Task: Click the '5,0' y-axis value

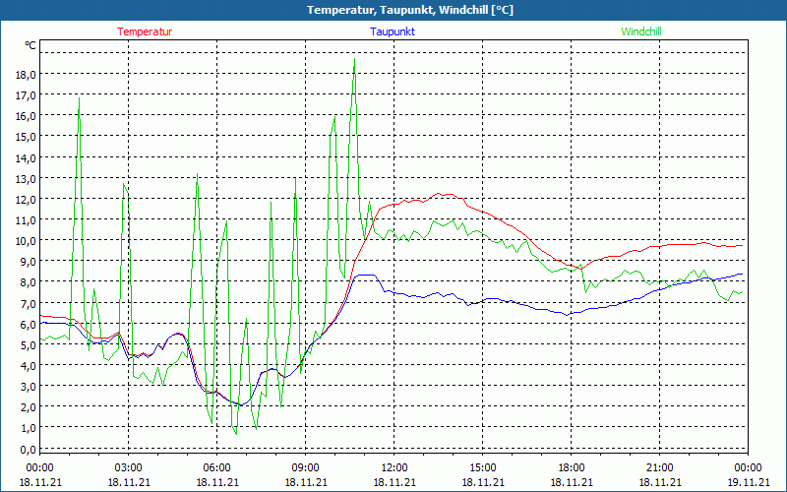Action: tap(29, 345)
